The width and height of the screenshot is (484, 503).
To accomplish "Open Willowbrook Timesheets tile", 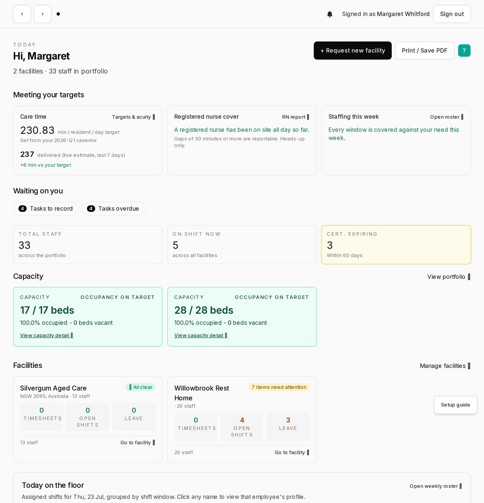I will (x=196, y=426).
